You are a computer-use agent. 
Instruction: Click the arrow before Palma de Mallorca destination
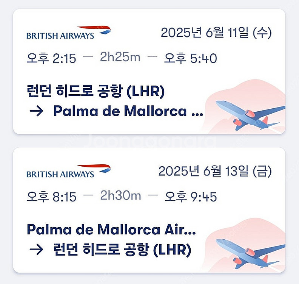pyautogui.click(x=36, y=111)
